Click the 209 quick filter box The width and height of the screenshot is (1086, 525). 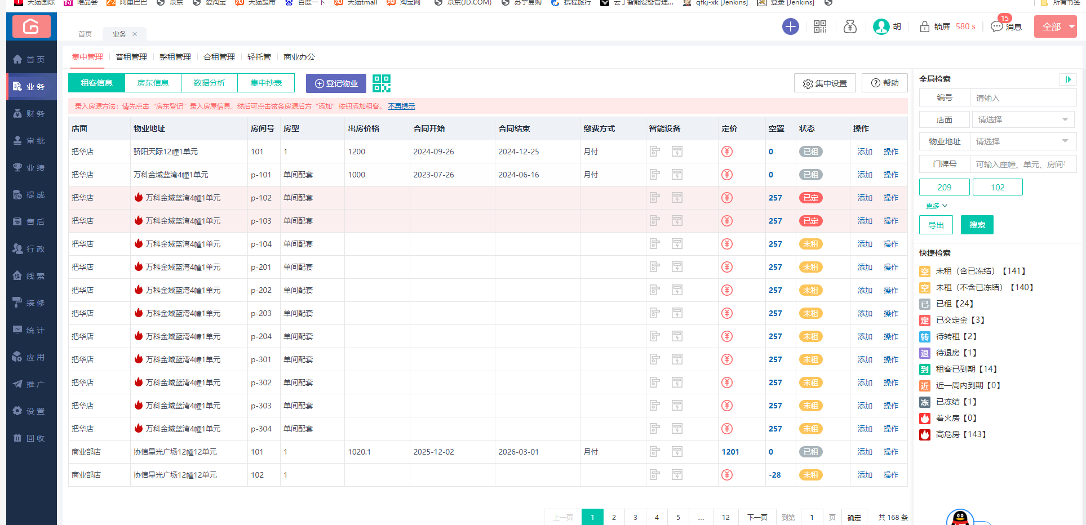click(945, 187)
